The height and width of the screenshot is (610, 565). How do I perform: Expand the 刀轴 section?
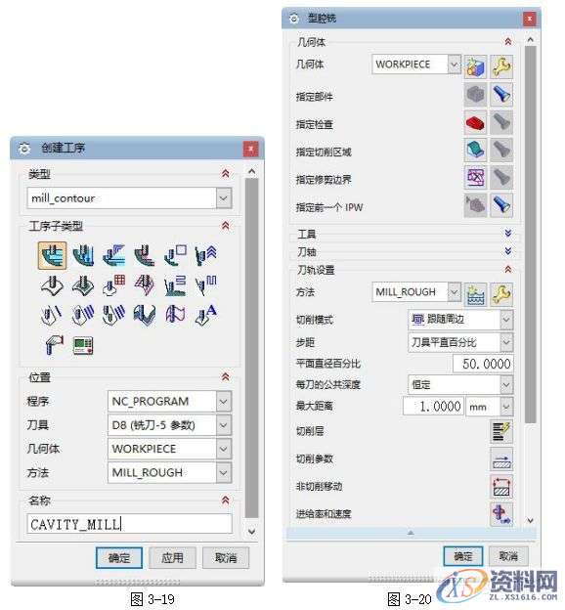pos(507,251)
